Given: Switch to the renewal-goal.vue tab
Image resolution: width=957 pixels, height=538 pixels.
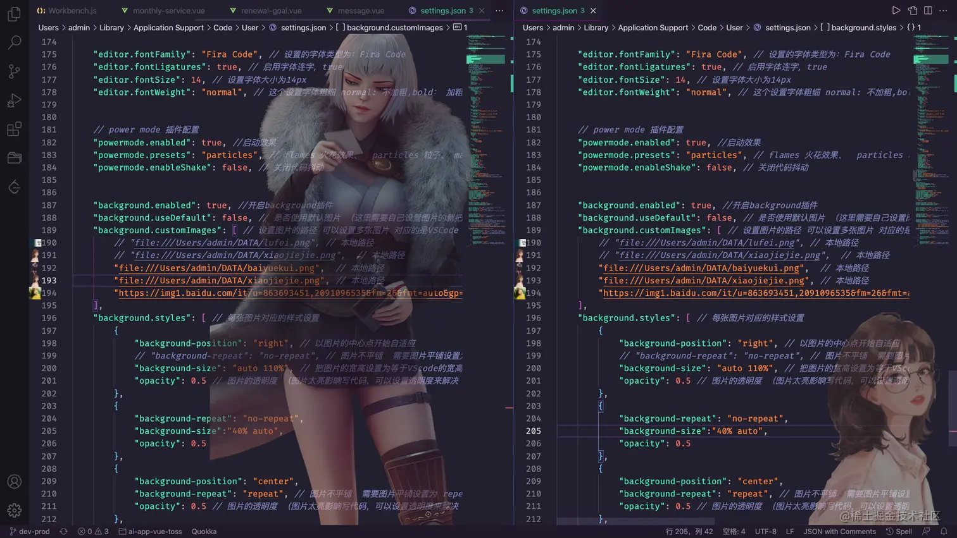Looking at the screenshot, I should 265,11.
